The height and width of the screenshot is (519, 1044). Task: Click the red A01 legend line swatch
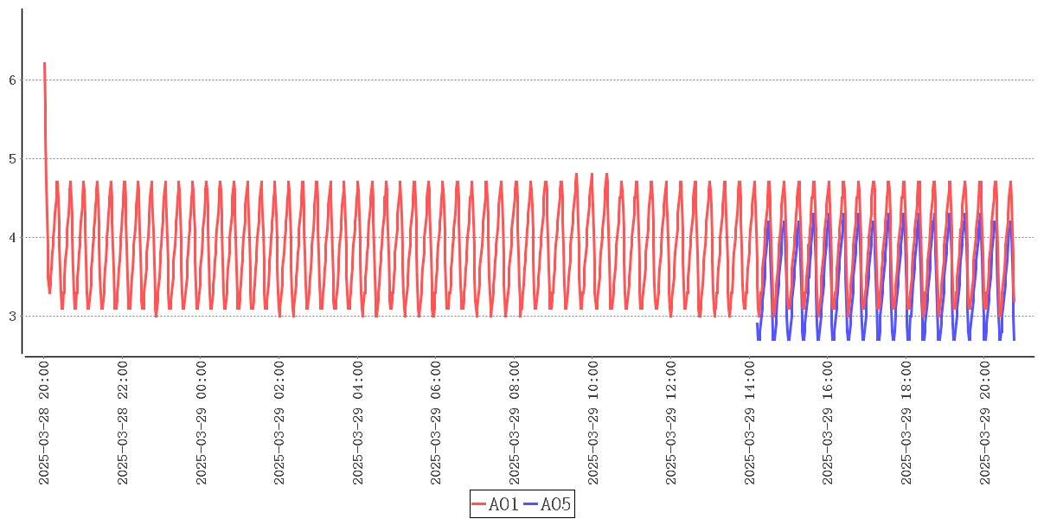[x=479, y=504]
